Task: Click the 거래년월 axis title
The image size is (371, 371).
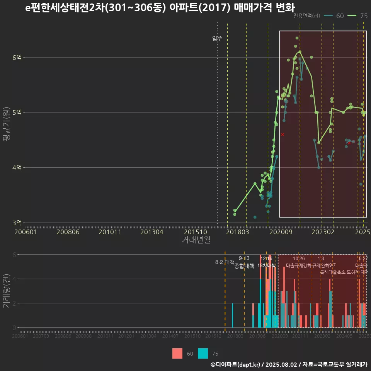Action: click(x=196, y=240)
